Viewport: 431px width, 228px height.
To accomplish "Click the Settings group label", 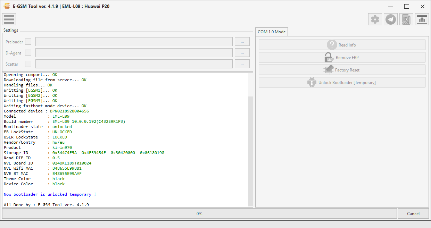I will click(x=11, y=30).
